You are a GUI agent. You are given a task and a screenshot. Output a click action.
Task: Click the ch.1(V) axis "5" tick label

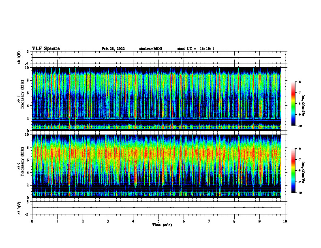coord(28,51)
